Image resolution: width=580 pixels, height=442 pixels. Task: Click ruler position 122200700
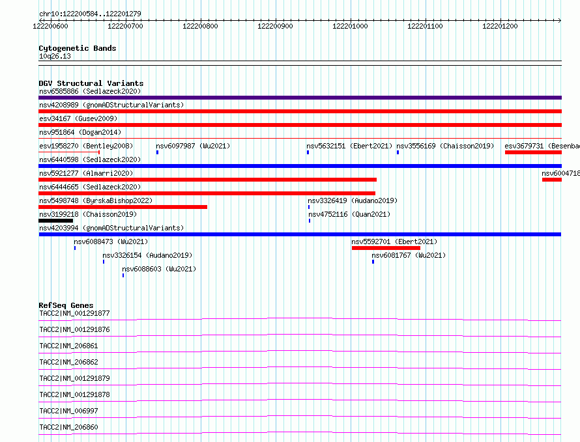[x=125, y=26]
